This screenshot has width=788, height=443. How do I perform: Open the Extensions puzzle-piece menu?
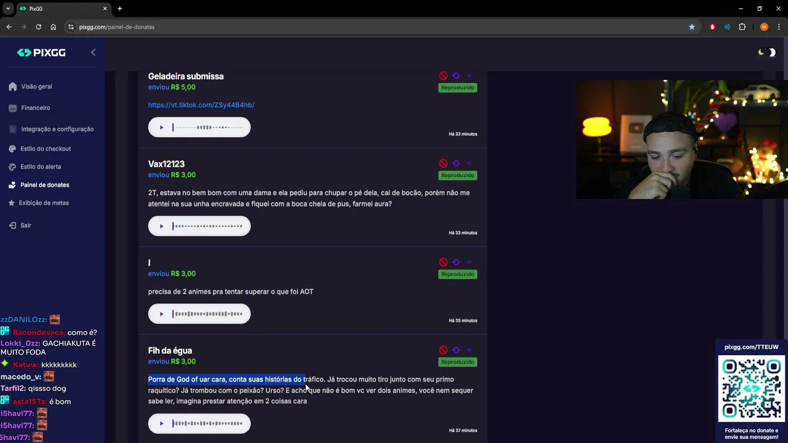[742, 27]
